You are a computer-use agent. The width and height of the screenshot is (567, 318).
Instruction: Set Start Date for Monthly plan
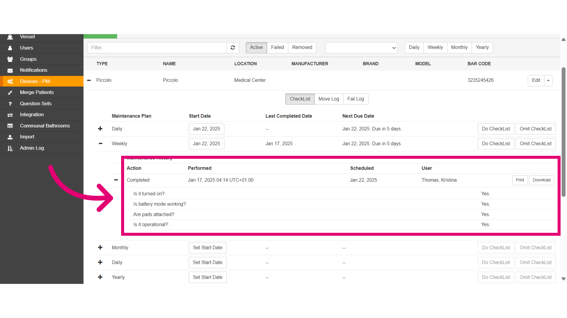tap(208, 248)
